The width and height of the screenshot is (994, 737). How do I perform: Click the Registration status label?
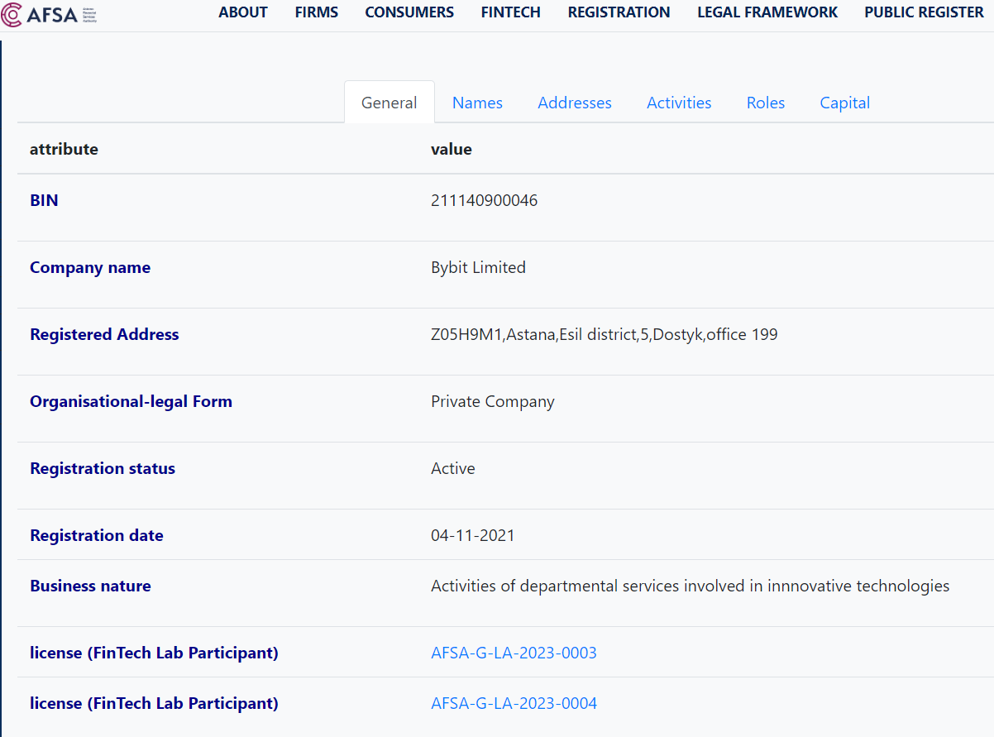[x=103, y=468]
